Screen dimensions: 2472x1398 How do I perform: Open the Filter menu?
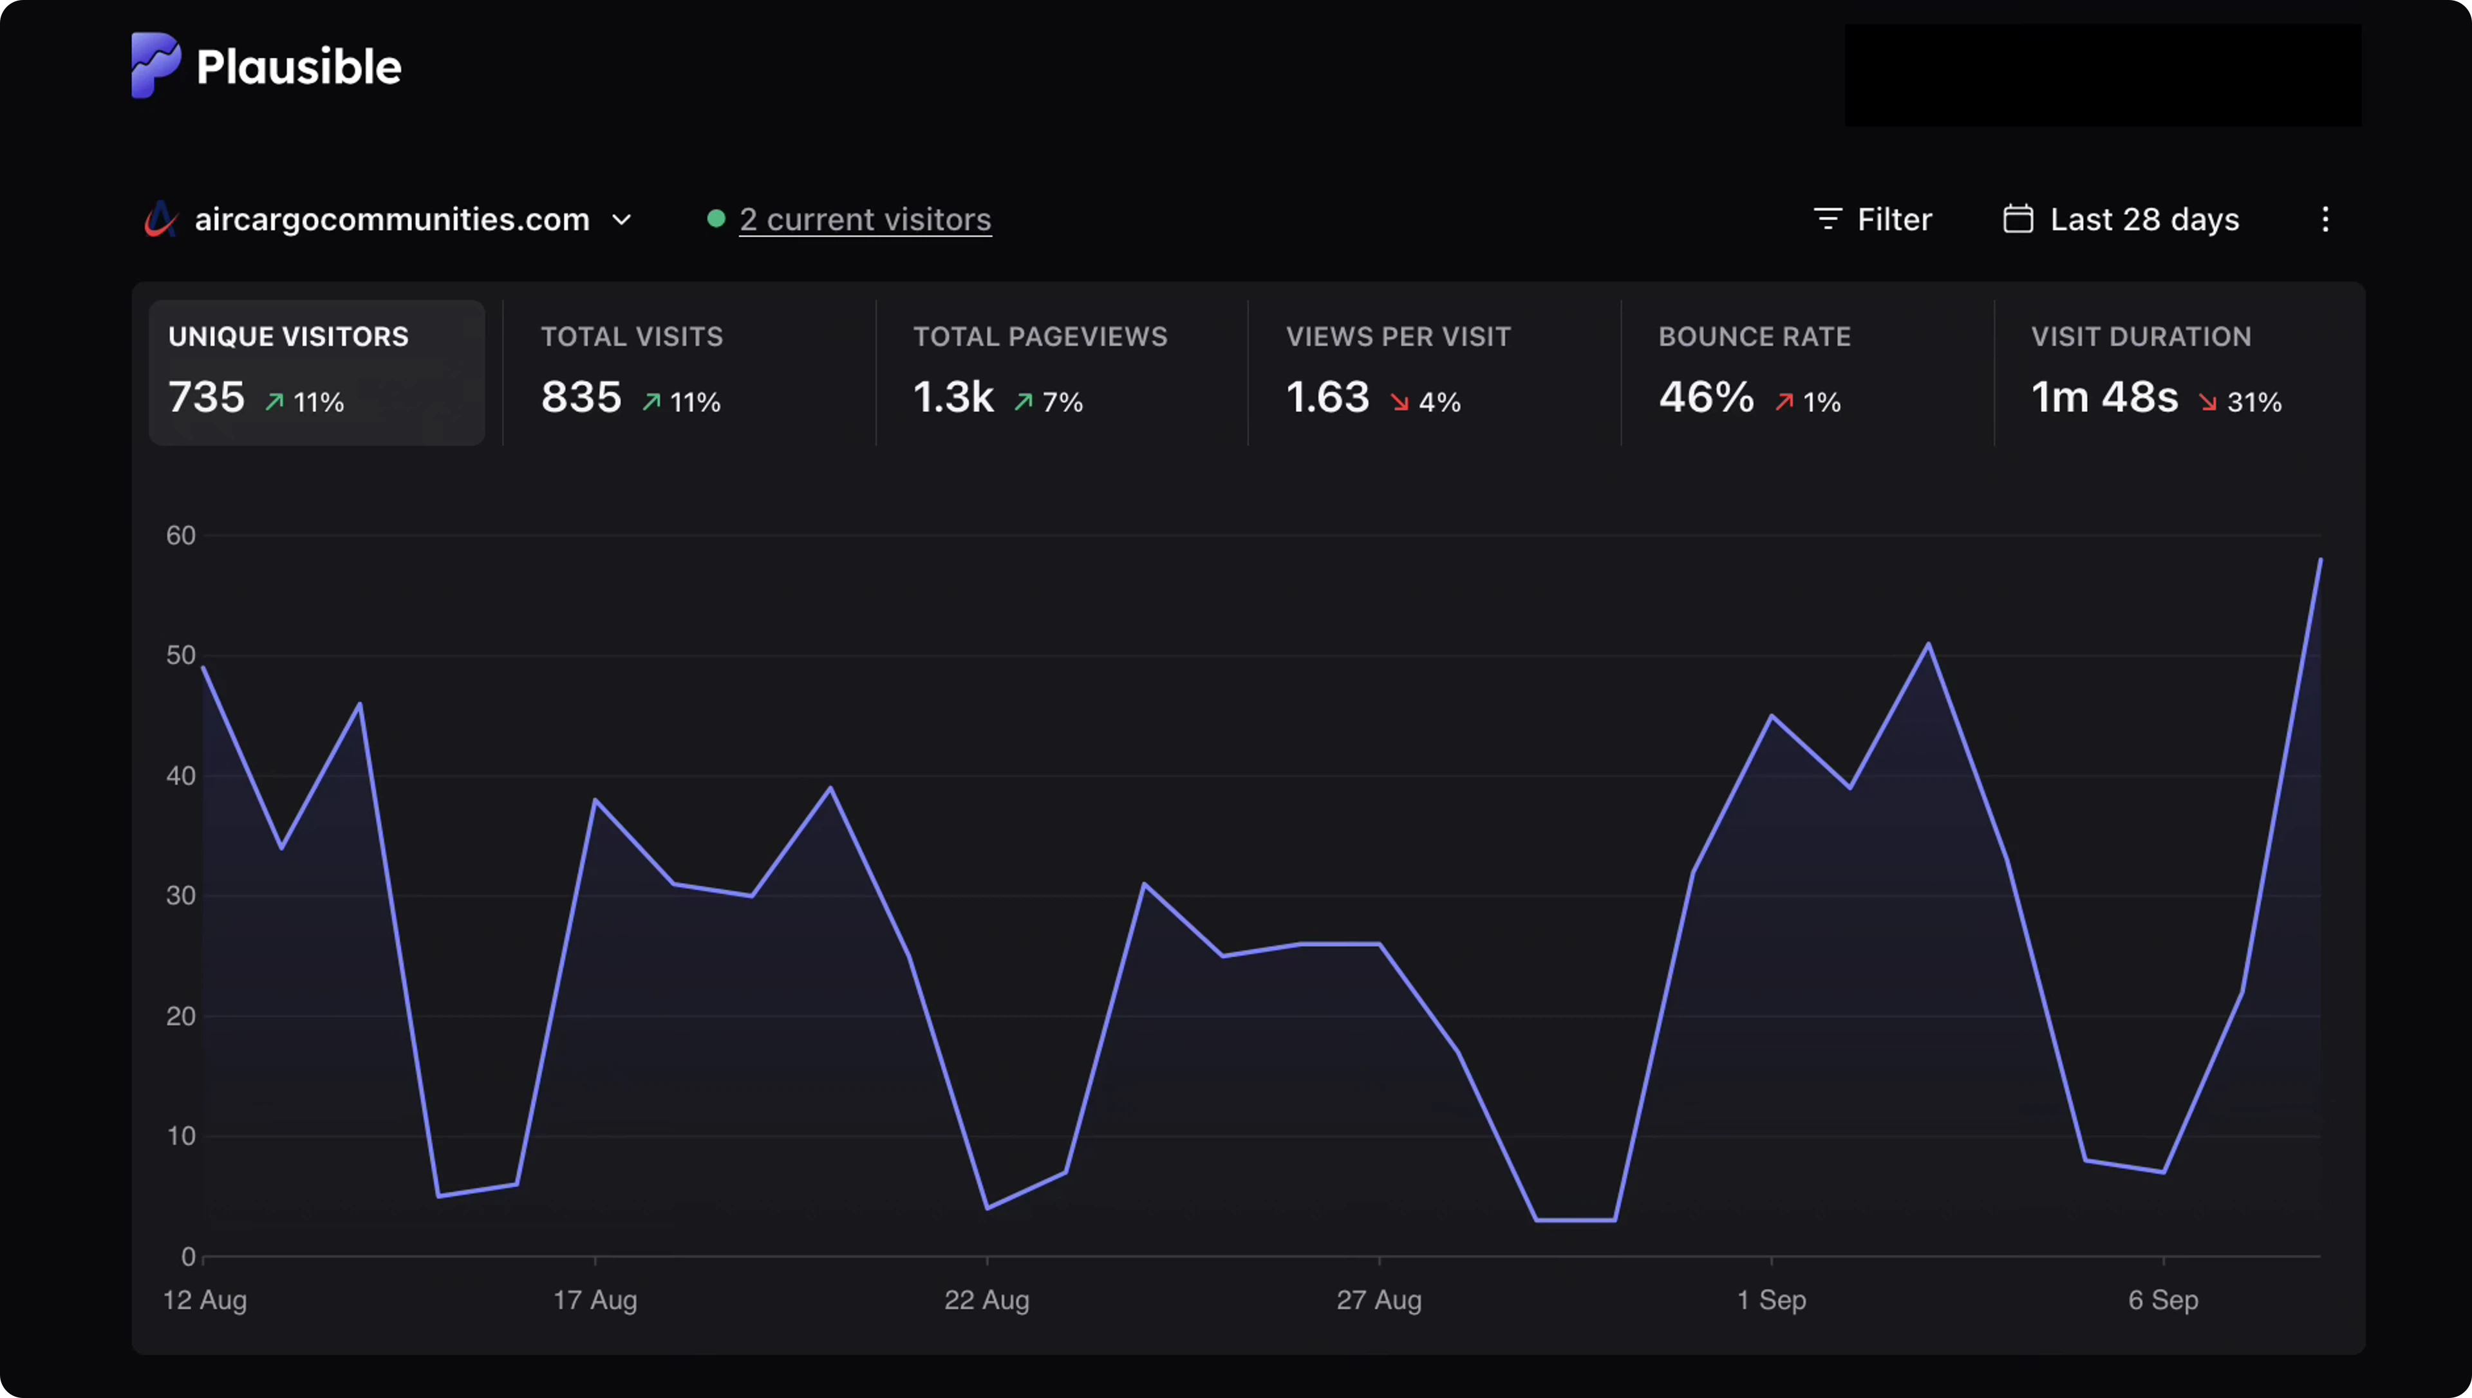tap(1872, 219)
